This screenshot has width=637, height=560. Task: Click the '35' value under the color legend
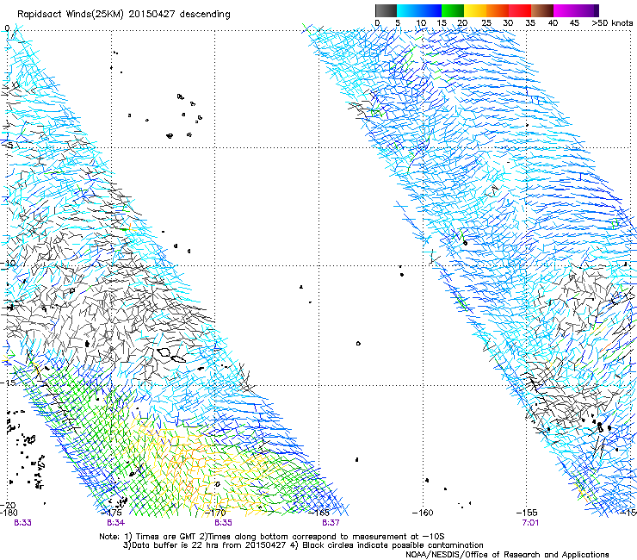tap(530, 23)
